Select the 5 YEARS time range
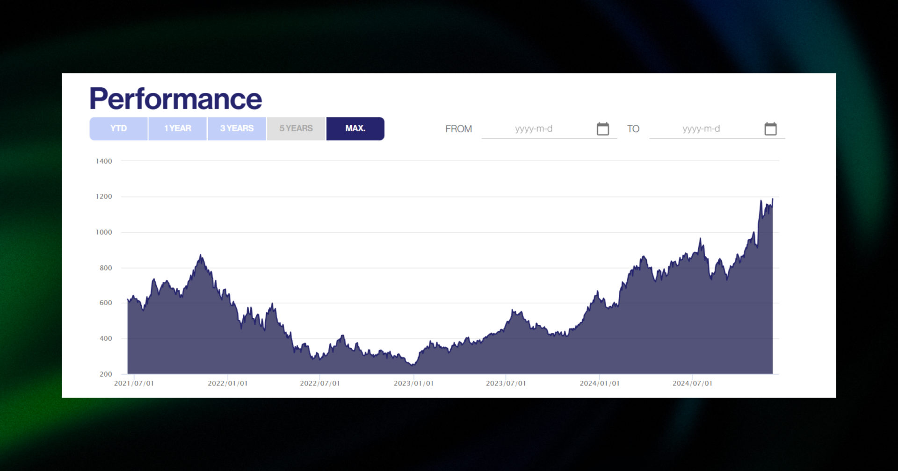898x471 pixels. tap(296, 128)
